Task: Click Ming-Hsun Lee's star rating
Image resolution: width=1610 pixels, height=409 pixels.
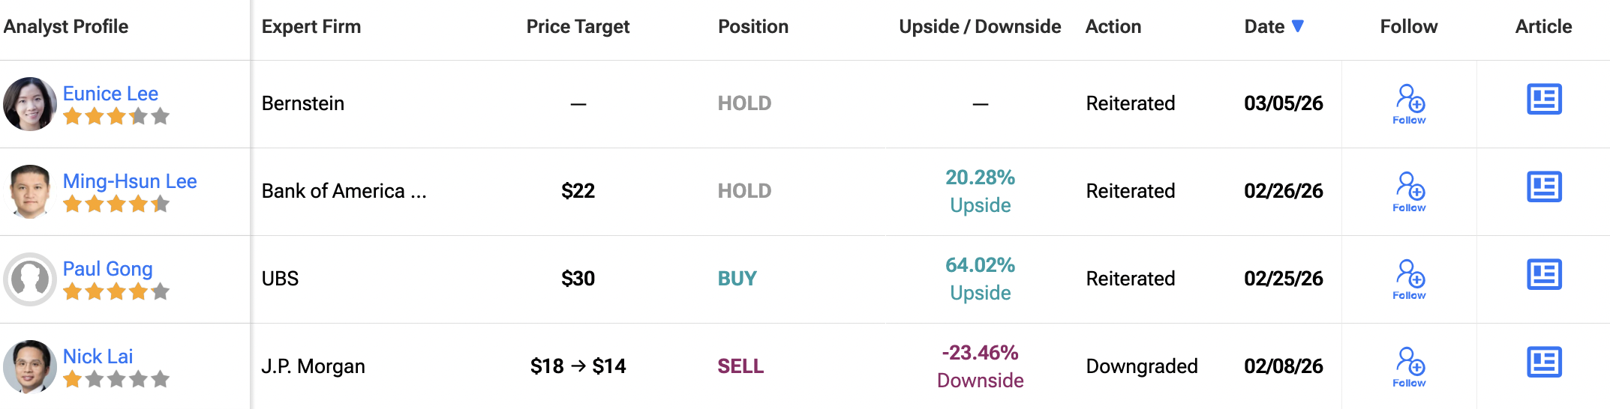Action: (x=116, y=204)
